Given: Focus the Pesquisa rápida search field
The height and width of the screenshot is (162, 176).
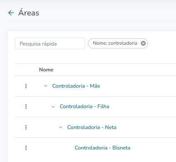Looking at the screenshot, I should coord(50,43).
